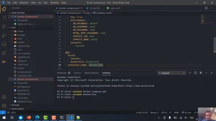Open the Extensions view
The height and width of the screenshot is (121, 216).
pyautogui.click(x=4, y=53)
